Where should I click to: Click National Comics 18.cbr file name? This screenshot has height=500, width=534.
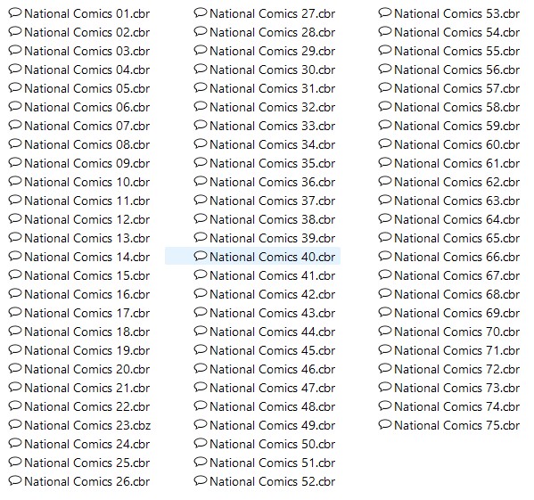pos(86,332)
